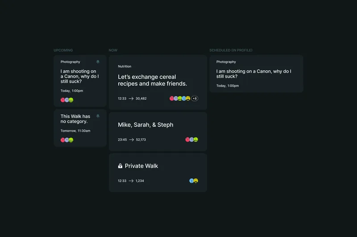Click avatar group on upcoming Photography card
Image resolution: width=357 pixels, height=237 pixels.
tap(67, 100)
